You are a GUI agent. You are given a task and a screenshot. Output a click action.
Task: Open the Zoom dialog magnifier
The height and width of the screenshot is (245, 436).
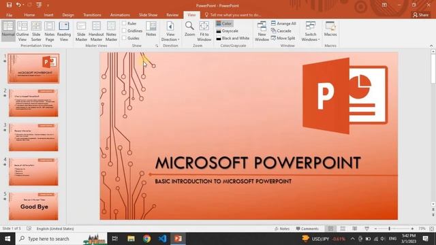(189, 29)
